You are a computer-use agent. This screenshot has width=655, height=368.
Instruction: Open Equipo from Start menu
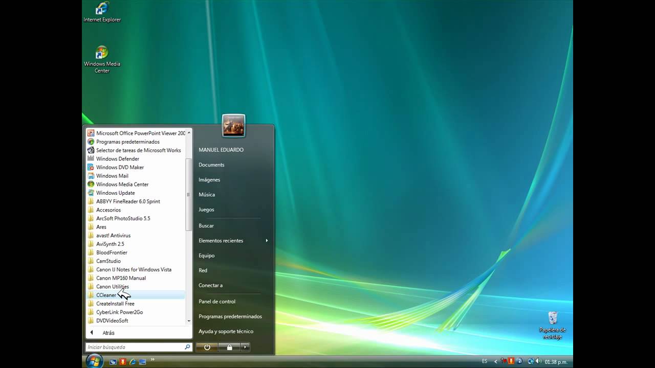point(206,256)
